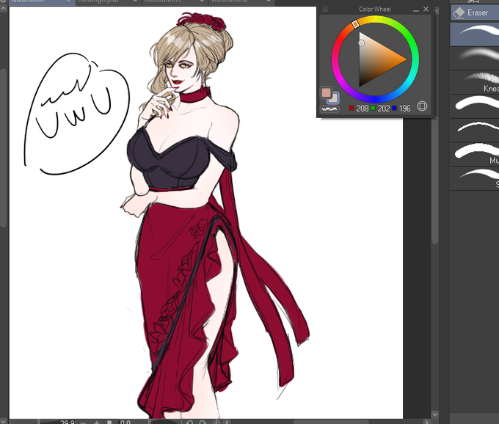Click the rotation angle field 0.0
The width and height of the screenshot is (499, 424).
[x=125, y=422]
